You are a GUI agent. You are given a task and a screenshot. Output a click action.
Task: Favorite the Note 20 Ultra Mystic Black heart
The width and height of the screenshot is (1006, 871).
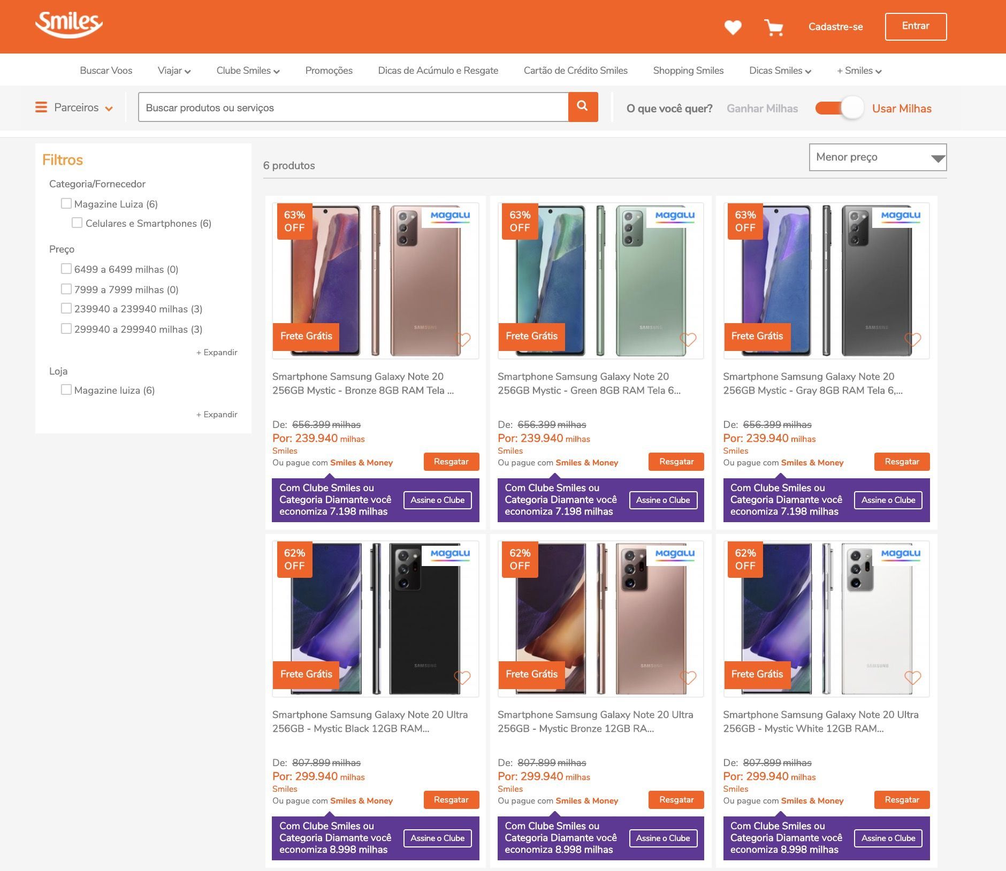point(462,677)
